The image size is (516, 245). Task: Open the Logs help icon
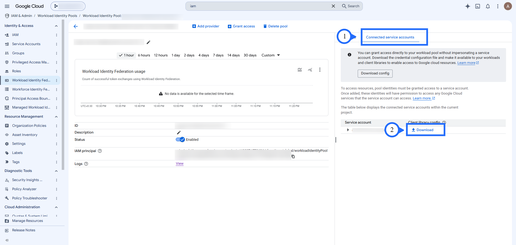86,164
